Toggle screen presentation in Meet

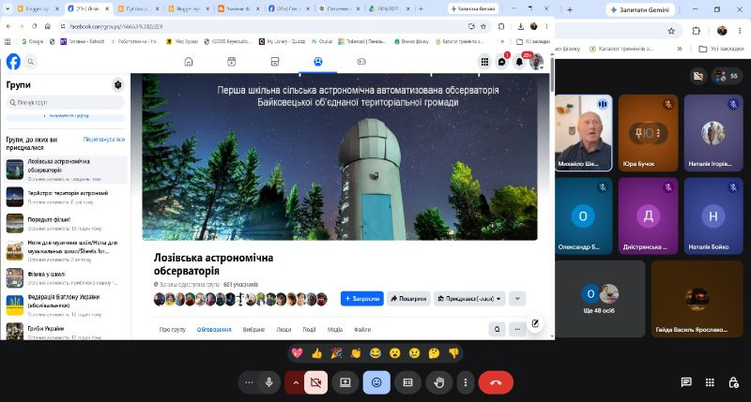coord(345,382)
